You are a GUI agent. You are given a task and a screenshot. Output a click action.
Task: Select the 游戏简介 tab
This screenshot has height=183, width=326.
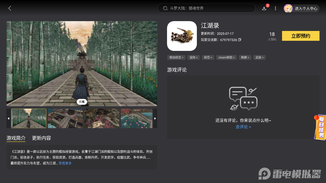coord(16,138)
